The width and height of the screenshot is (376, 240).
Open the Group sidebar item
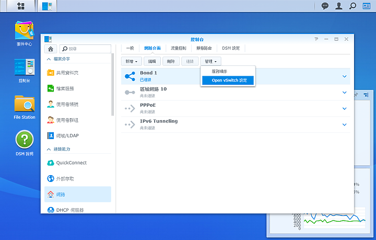pyautogui.click(x=78, y=120)
